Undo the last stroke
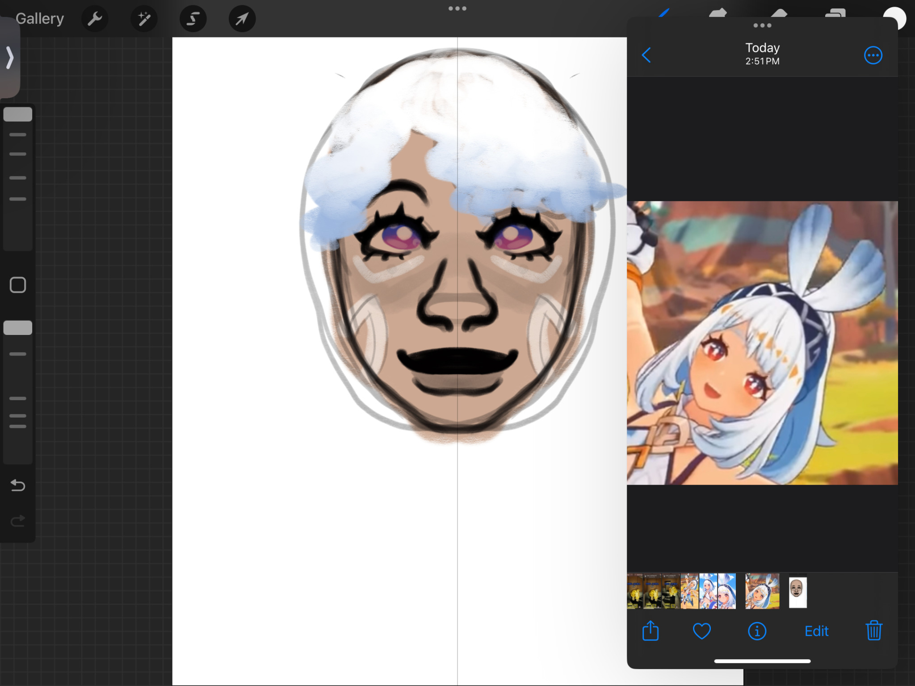Screen dimensions: 915x686 coord(18,485)
